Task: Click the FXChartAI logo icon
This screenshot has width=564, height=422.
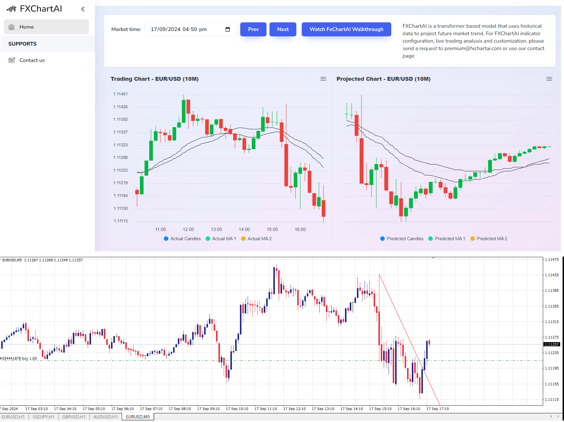Action: click(11, 9)
